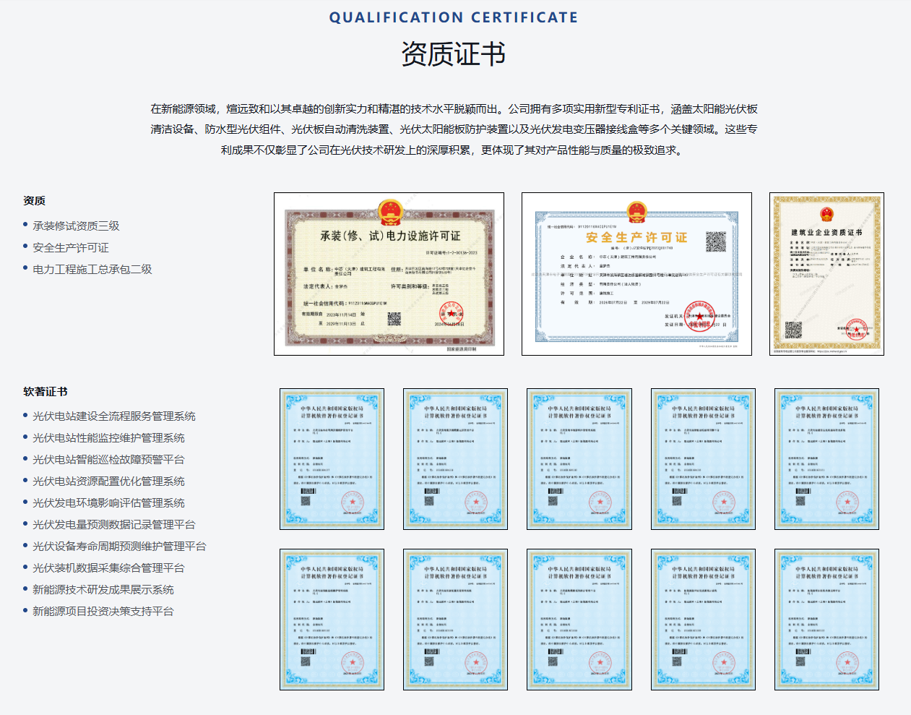Select 光伏发电环境影响评估管理系统 entry
This screenshot has height=715, width=911.
[108, 502]
